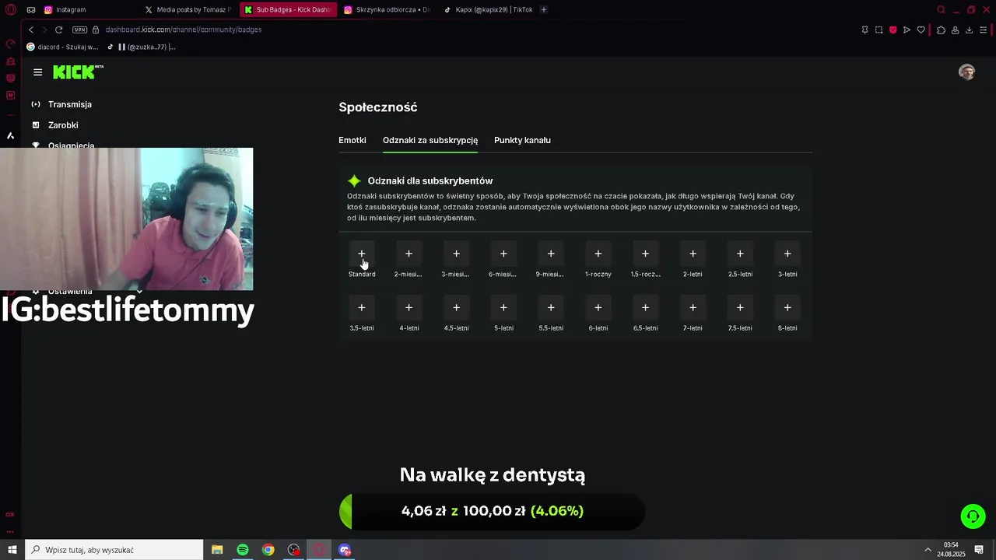Add page to bookmarks heart
The width and height of the screenshot is (996, 560).
(x=921, y=30)
